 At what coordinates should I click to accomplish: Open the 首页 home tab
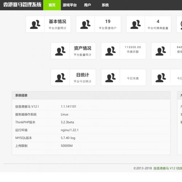52,5
